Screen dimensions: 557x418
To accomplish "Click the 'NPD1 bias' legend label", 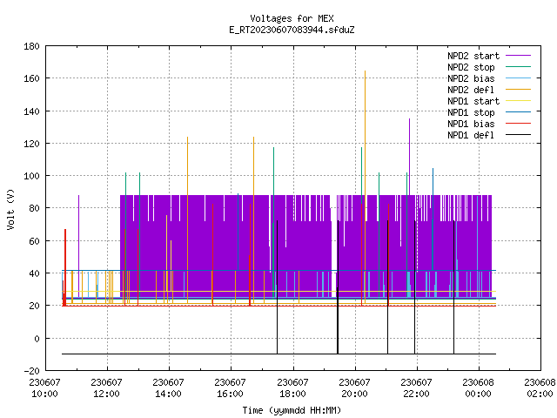I will (x=471, y=124).
